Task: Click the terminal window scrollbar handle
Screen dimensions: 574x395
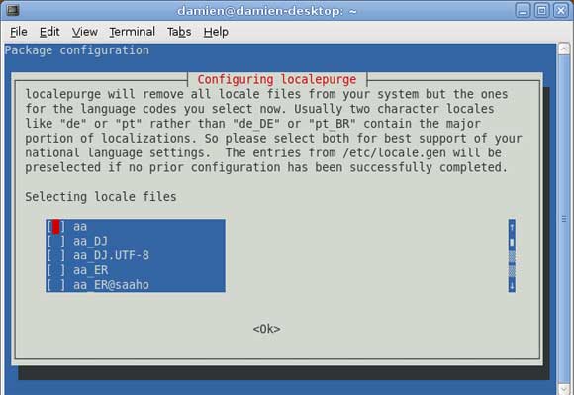Action: pos(564,219)
